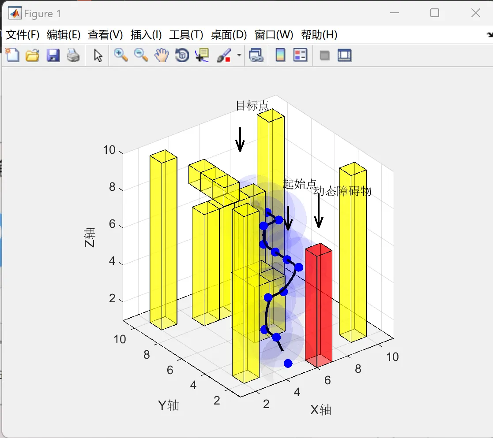
Task: Select the red dynamic obstacle block
Action: coord(319,304)
